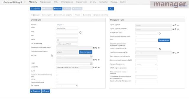Viewport: 189px width, 106px height.
Task: Toggle 'Привязать пользователя к этому NAS' checkbox
Action: coord(57,75)
